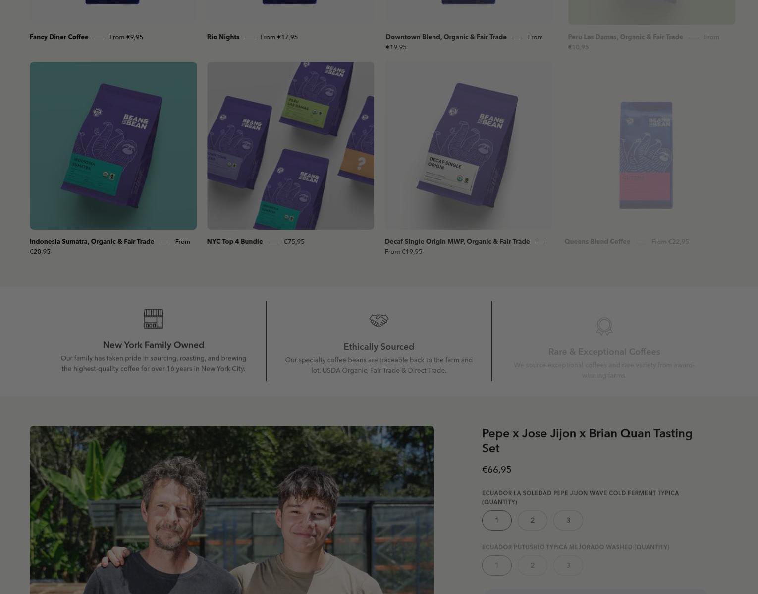Open the Indonesia Sumatra, Organic & Fair Trade link
Image resolution: width=758 pixels, height=594 pixels.
tap(92, 241)
